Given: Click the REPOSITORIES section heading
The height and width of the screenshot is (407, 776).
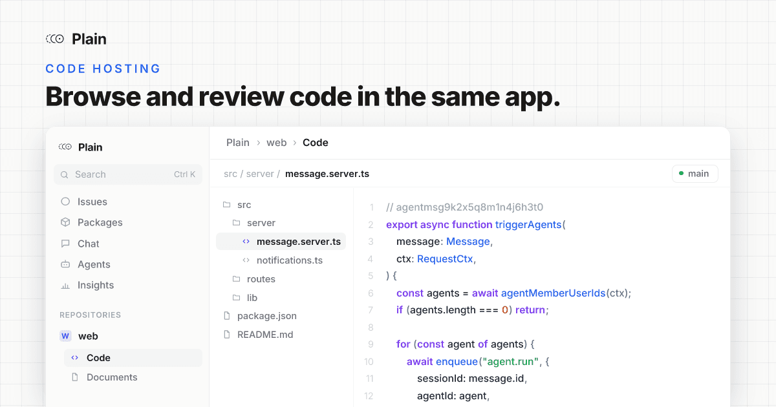Looking at the screenshot, I should click(91, 315).
